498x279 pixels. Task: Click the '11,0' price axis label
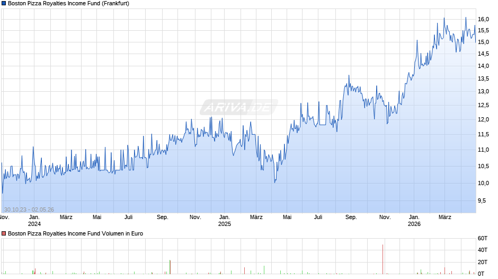483,150
